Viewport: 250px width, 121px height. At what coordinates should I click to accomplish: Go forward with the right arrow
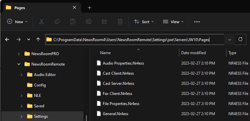tap(19, 39)
